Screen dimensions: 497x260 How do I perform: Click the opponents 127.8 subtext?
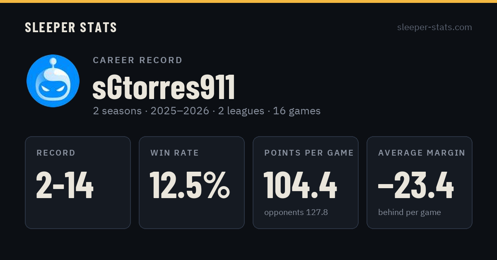(296, 213)
